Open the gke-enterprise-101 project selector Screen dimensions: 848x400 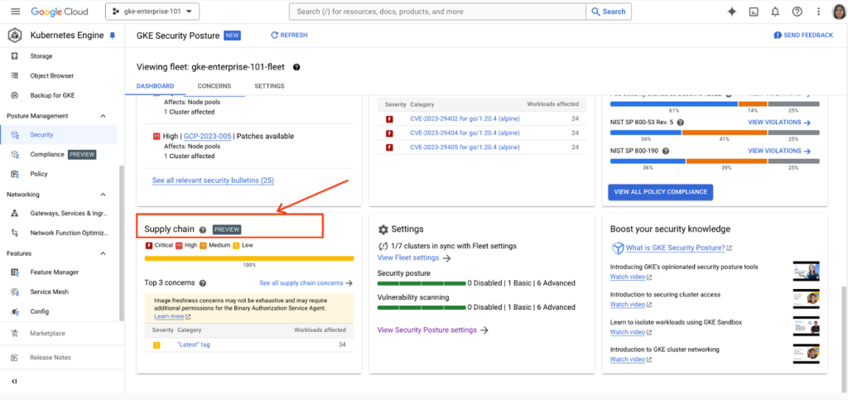pyautogui.click(x=152, y=12)
